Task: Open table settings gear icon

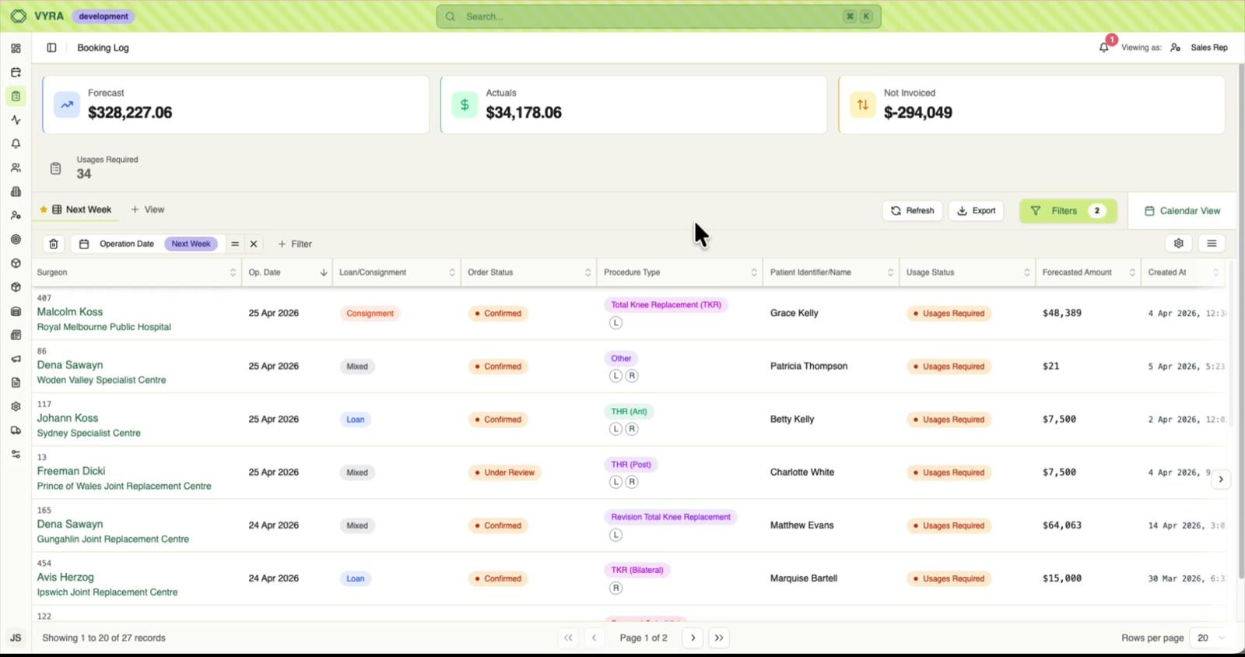Action: (x=1178, y=244)
